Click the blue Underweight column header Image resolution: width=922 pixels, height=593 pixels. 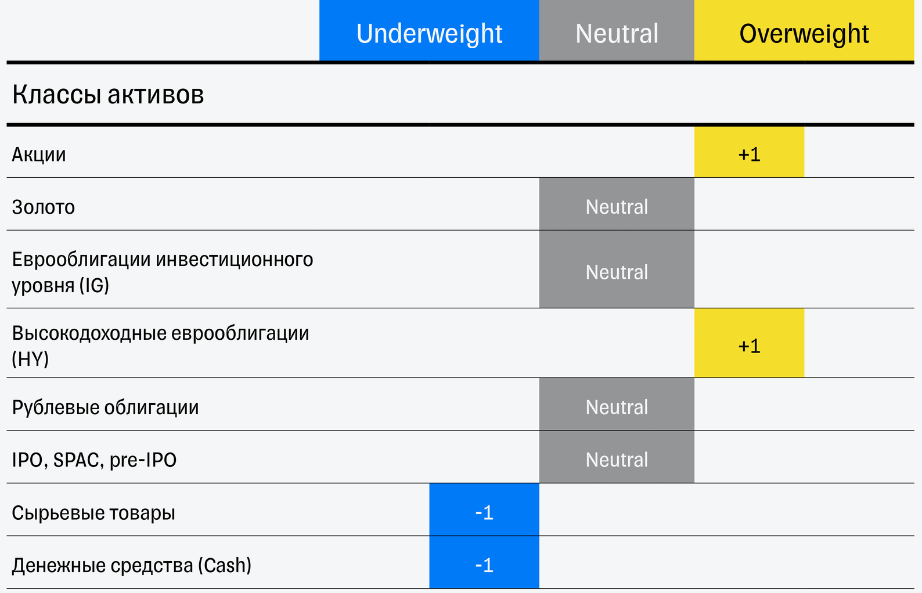pos(429,33)
